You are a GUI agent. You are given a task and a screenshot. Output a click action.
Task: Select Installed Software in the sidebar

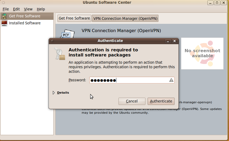27,23
